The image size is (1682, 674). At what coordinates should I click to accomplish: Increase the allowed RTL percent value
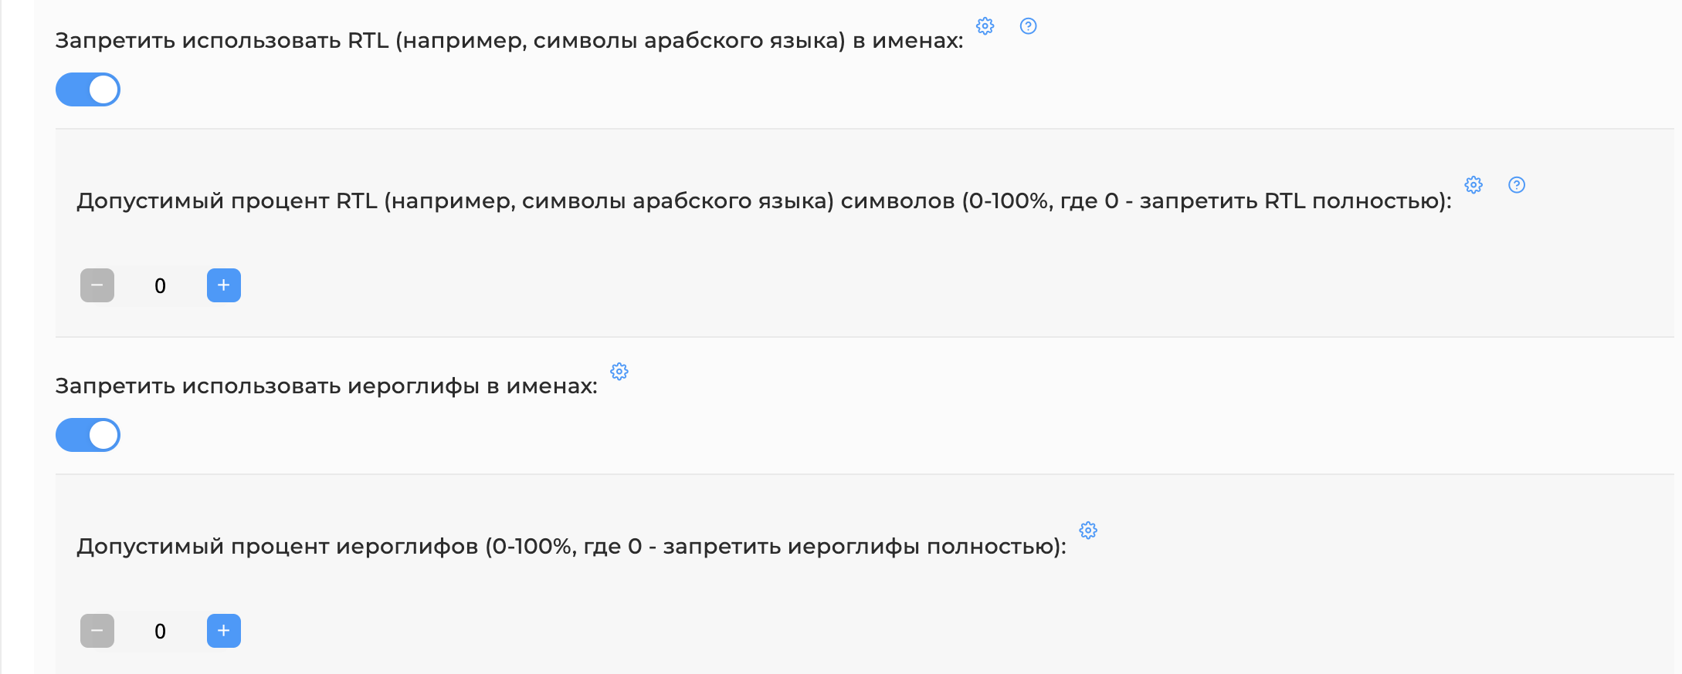224,285
